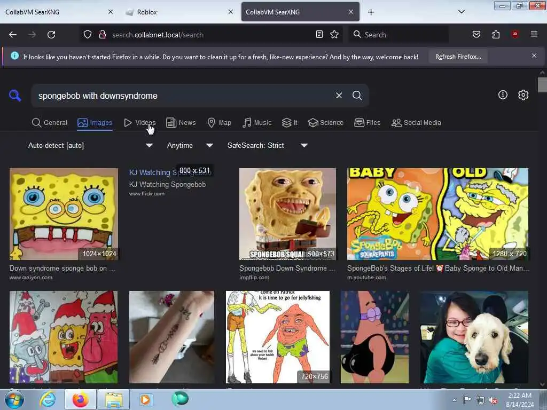
Task: Open the extensions puzzle icon
Action: 496,35
